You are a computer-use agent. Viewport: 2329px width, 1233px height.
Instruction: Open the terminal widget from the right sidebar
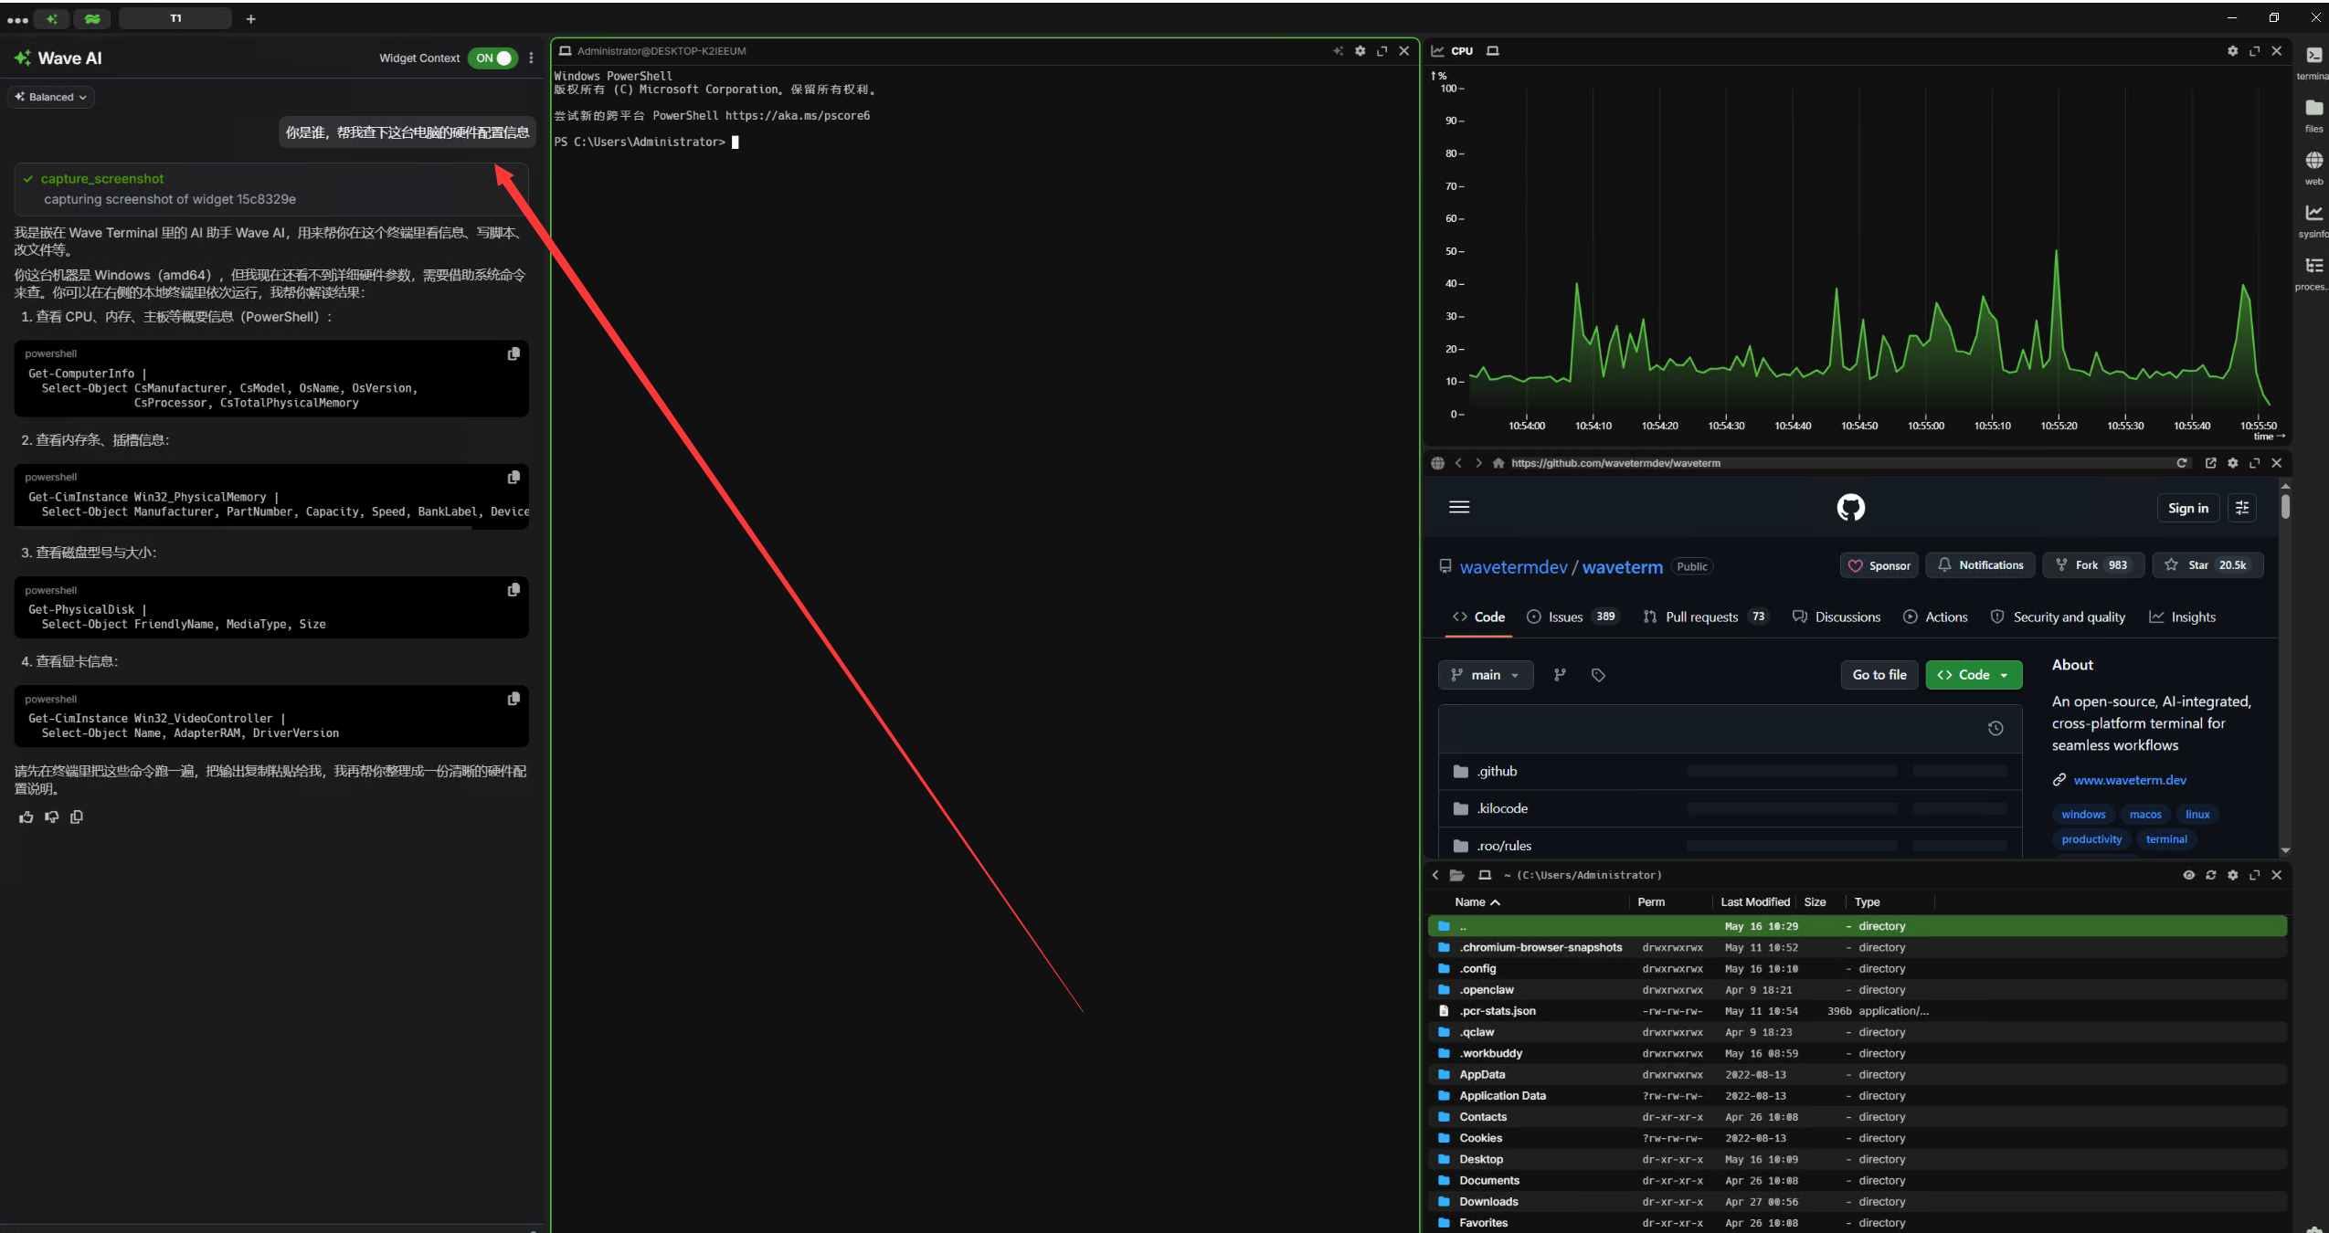(x=2313, y=61)
